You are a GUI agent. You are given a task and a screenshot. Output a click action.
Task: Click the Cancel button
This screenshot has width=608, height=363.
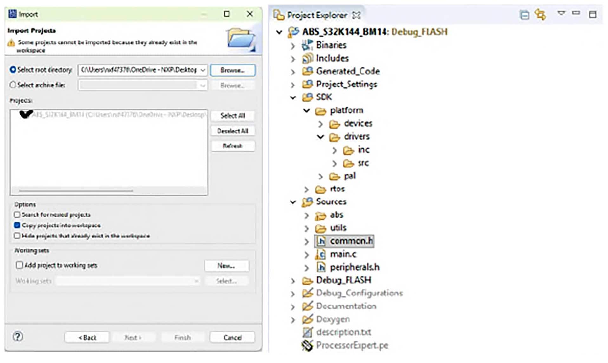click(x=232, y=337)
